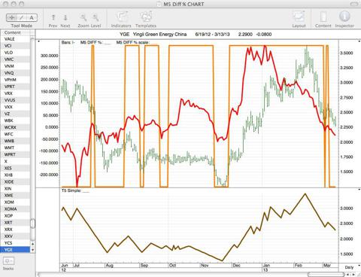Select X in the symbol list
361x277 pixels.
coord(15,161)
